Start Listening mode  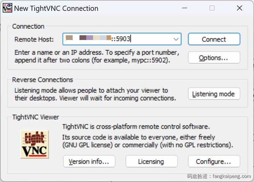coord(214,94)
